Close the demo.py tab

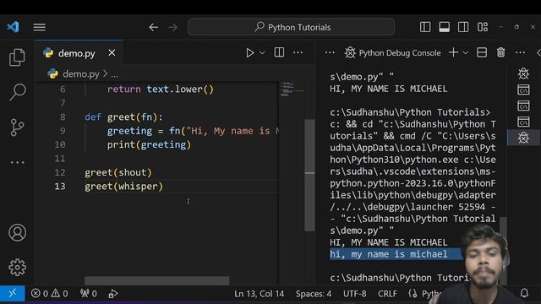click(112, 52)
